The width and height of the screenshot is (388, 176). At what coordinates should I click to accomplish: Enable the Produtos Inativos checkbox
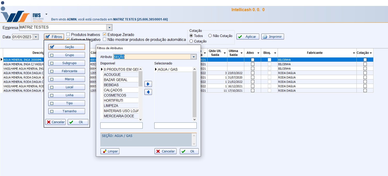(68, 34)
